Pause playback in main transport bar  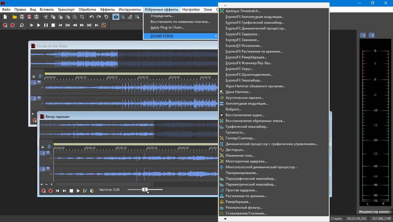click(x=46, y=25)
